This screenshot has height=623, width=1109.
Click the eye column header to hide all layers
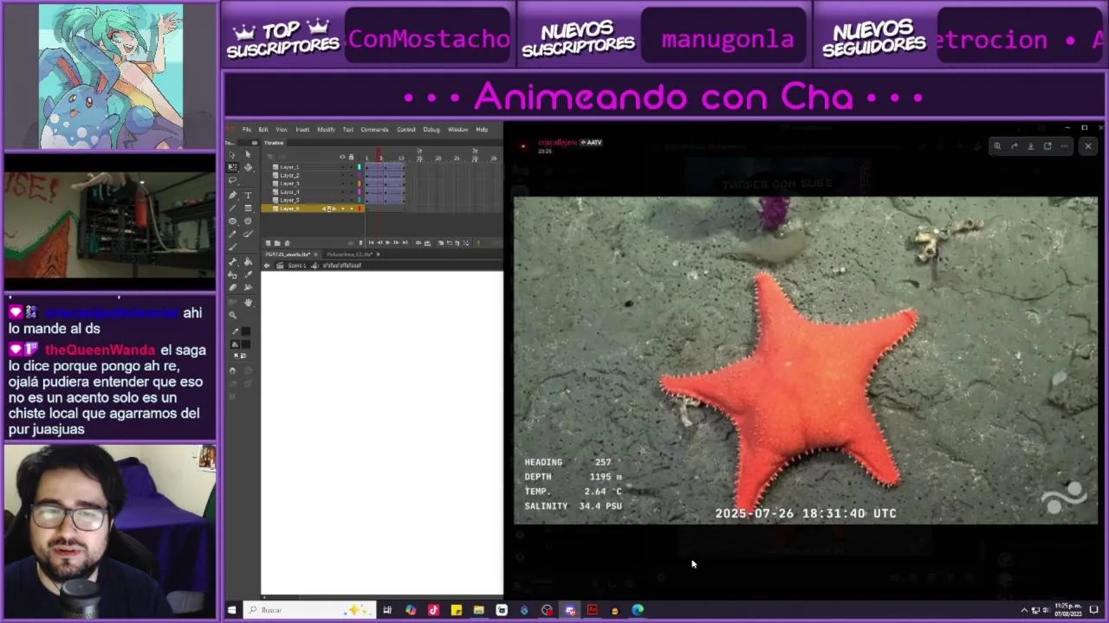(342, 157)
